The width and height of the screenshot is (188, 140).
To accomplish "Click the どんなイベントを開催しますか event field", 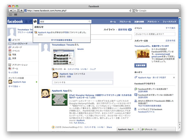I will pyautogui.click(x=155, y=34).
